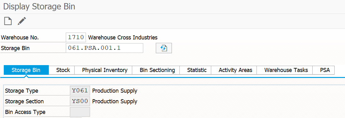The width and height of the screenshot is (345, 118).
Task: Focus the Storage Bin field with 061.PSA.001.1
Action: [105, 48]
